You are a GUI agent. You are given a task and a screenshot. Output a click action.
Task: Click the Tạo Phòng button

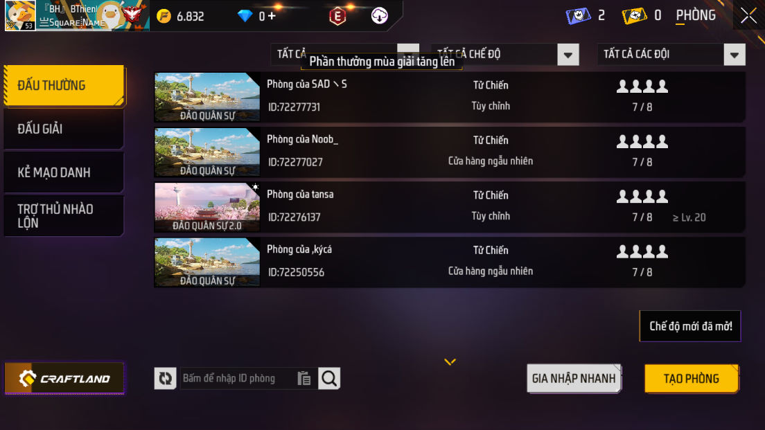coord(692,378)
